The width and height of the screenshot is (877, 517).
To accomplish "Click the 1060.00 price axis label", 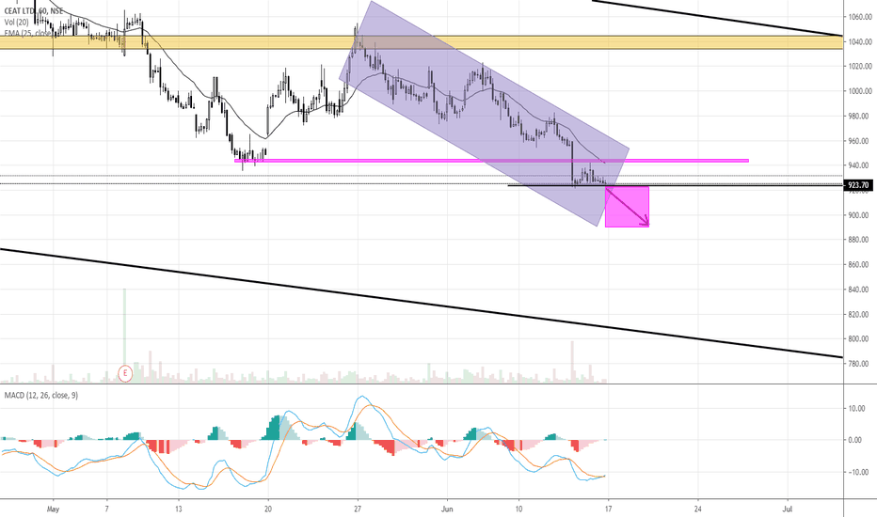I will 860,17.
